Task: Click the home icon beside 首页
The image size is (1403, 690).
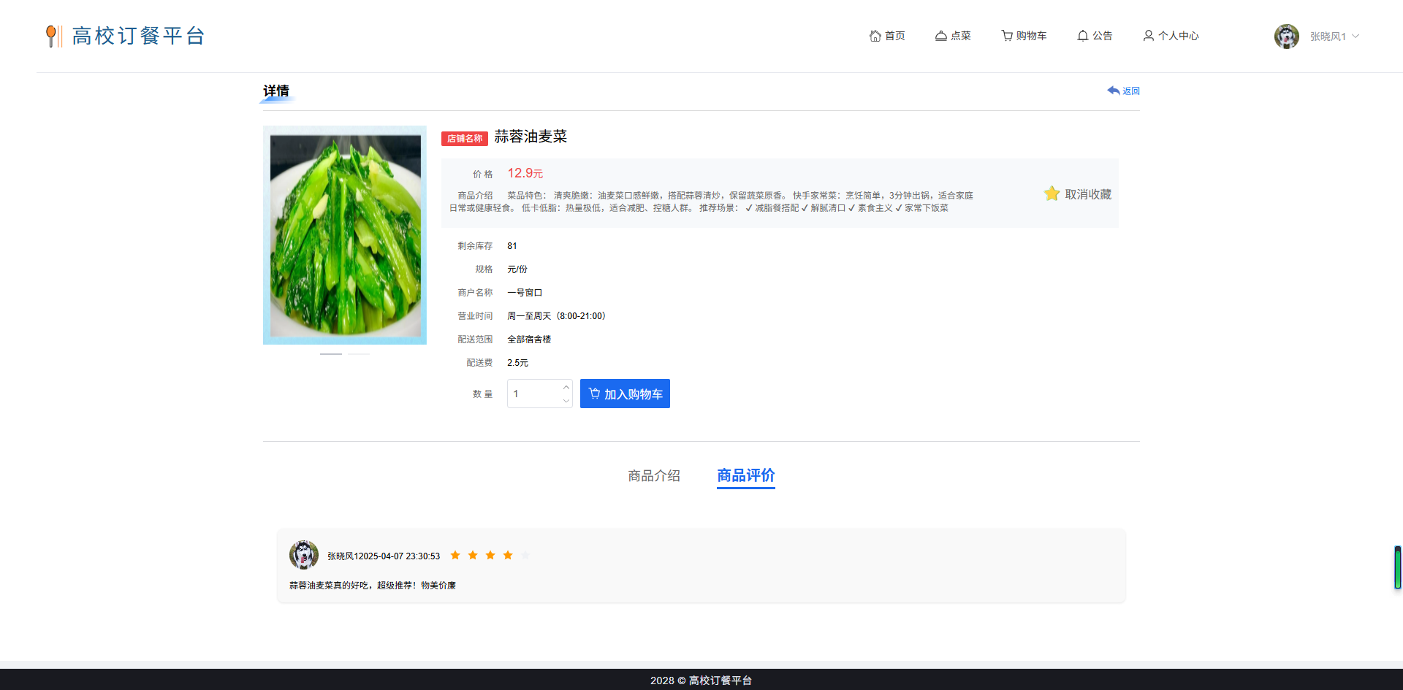Action: [x=874, y=35]
